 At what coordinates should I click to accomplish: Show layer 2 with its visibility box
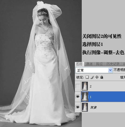point(78,86)
